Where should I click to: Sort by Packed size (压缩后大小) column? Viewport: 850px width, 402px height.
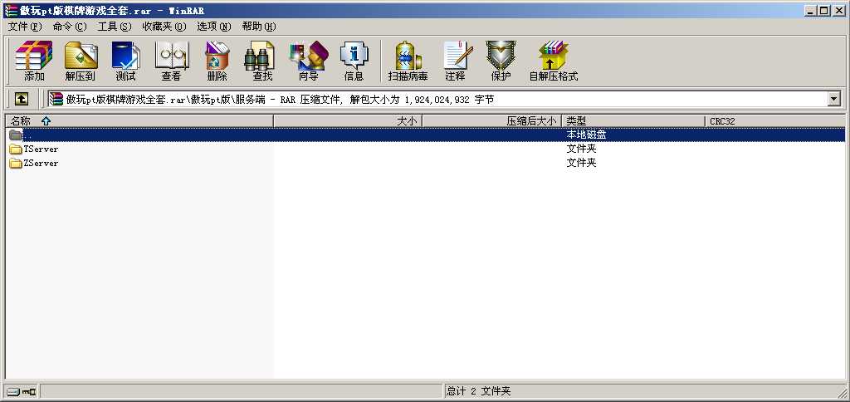click(x=491, y=121)
